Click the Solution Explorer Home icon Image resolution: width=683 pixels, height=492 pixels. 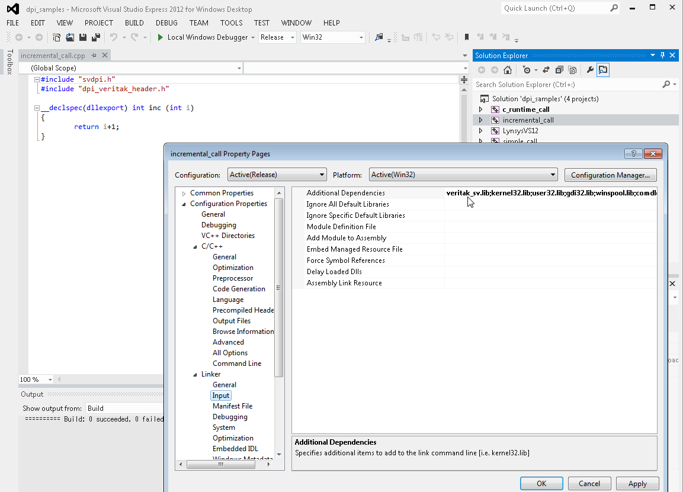click(508, 70)
